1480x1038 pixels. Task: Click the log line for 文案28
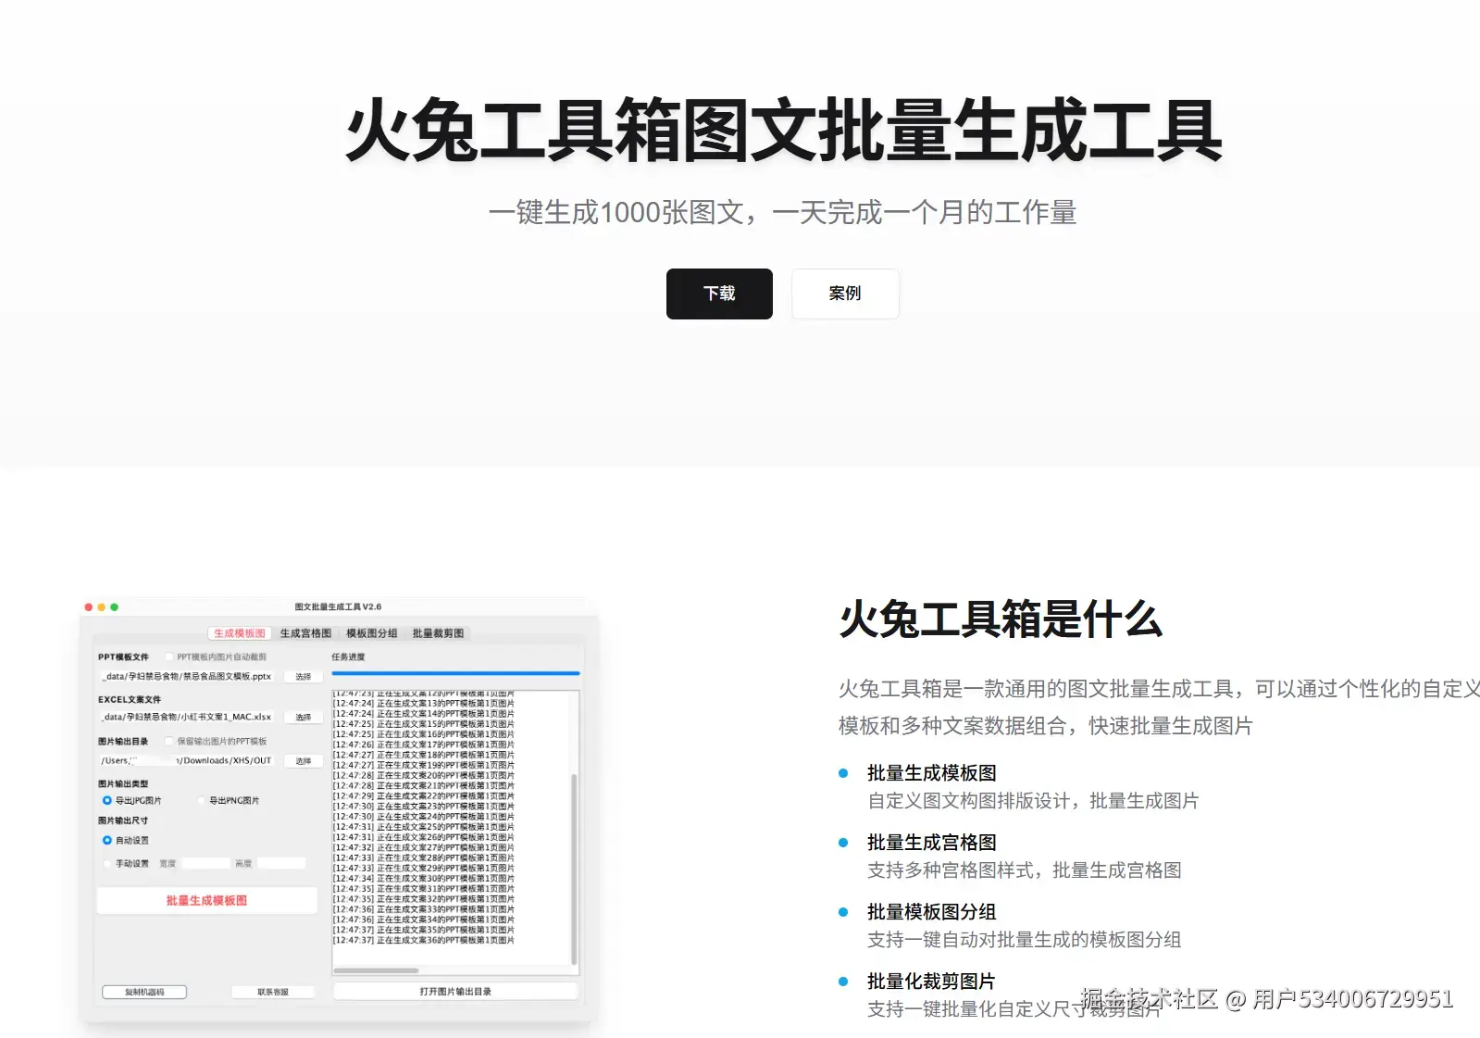pos(424,858)
